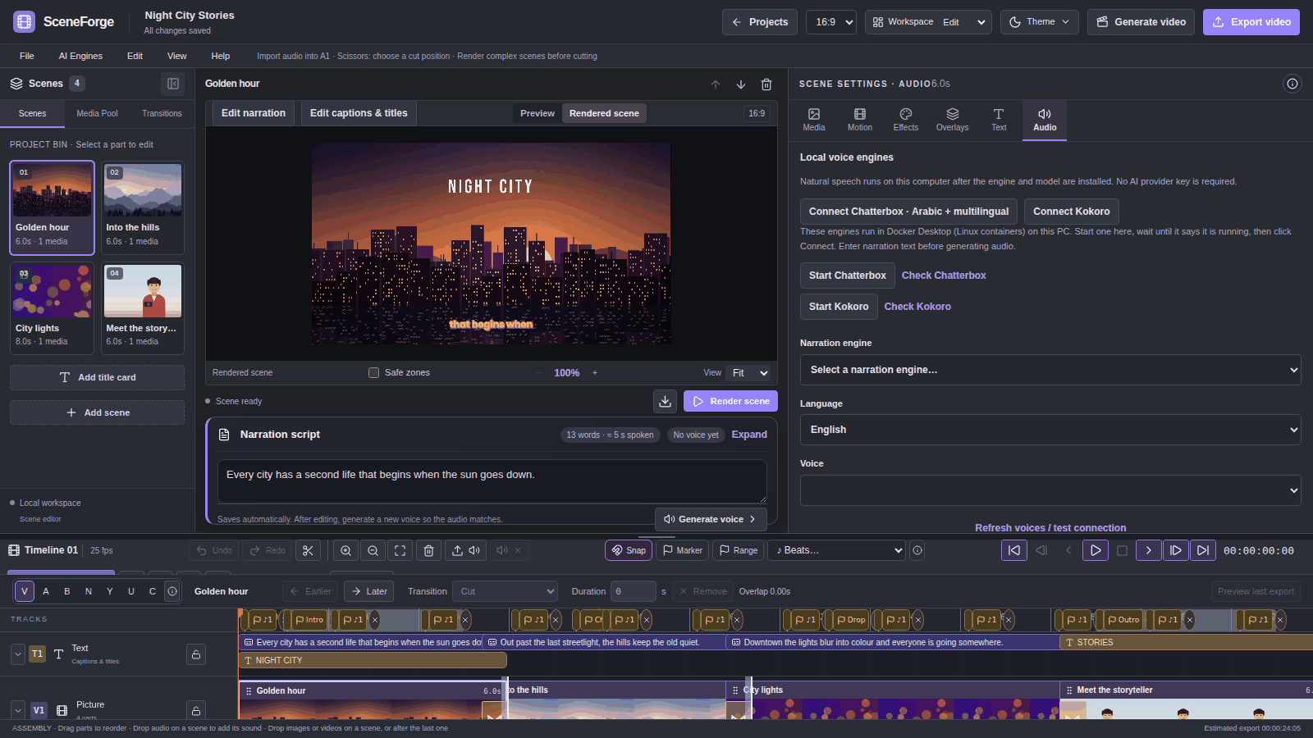Click the 100% zoom value
The image size is (1313, 738).
566,373
